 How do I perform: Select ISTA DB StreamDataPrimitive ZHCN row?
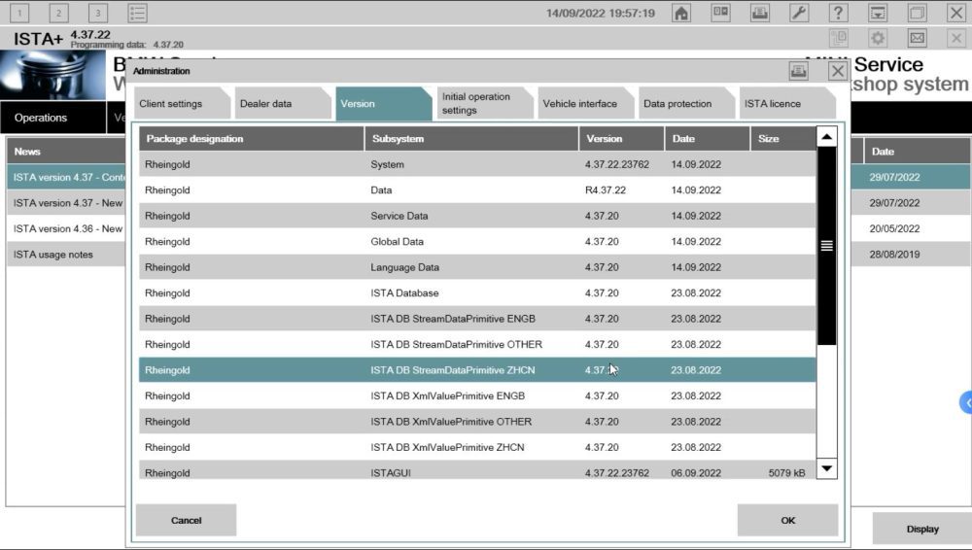coord(477,370)
